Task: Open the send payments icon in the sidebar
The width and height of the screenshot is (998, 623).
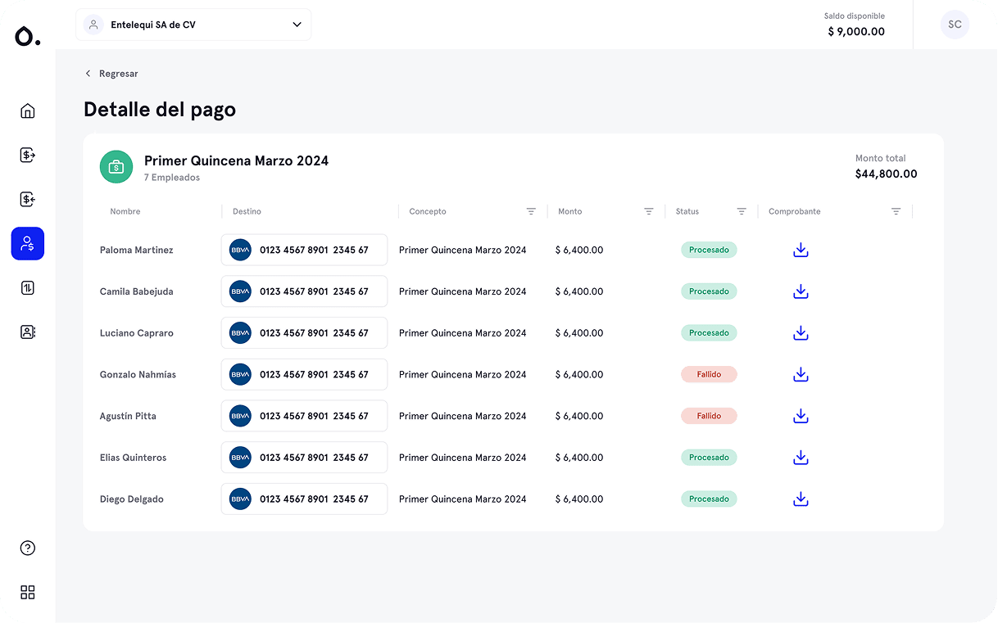Action: click(x=27, y=155)
